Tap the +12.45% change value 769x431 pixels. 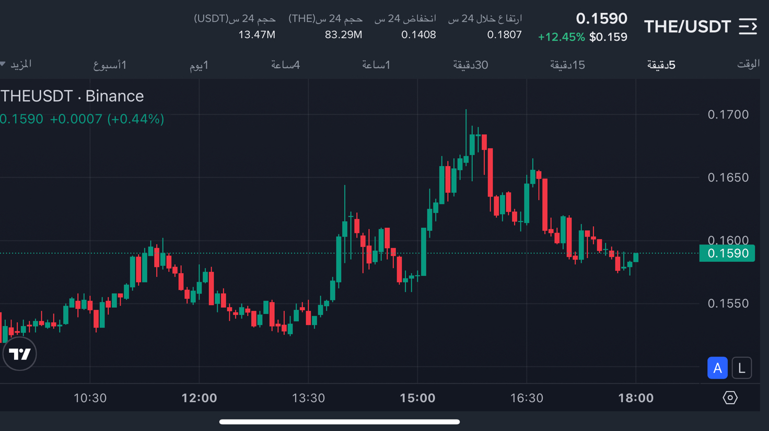[561, 37]
